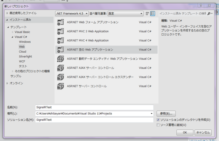Select the WCF template category

point(22,61)
